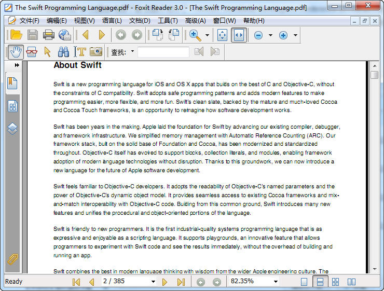
Task: Open a file with the folder icon
Action: point(16,35)
